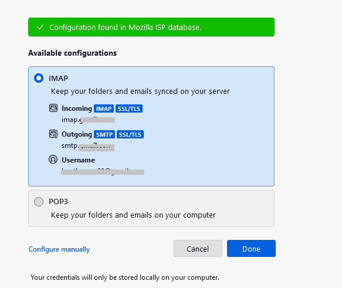342x288 pixels.
Task: Select the IMAP configuration radio button
Action: (39, 78)
